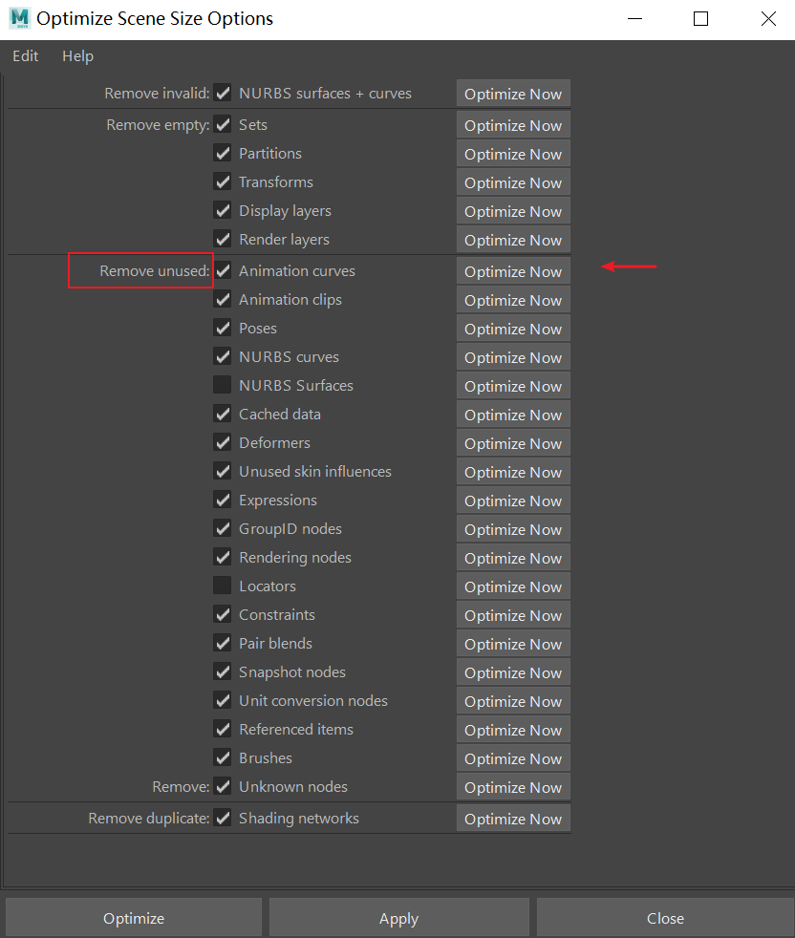
Task: Disable the Partitions checkbox
Action: pos(223,153)
